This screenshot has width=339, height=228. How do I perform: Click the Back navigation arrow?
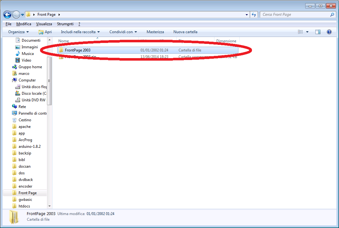pyautogui.click(x=8, y=15)
